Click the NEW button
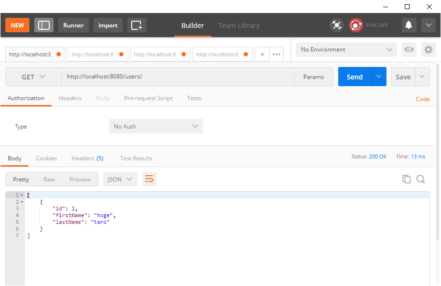Image resolution: width=441 pixels, height=286 pixels. [17, 25]
